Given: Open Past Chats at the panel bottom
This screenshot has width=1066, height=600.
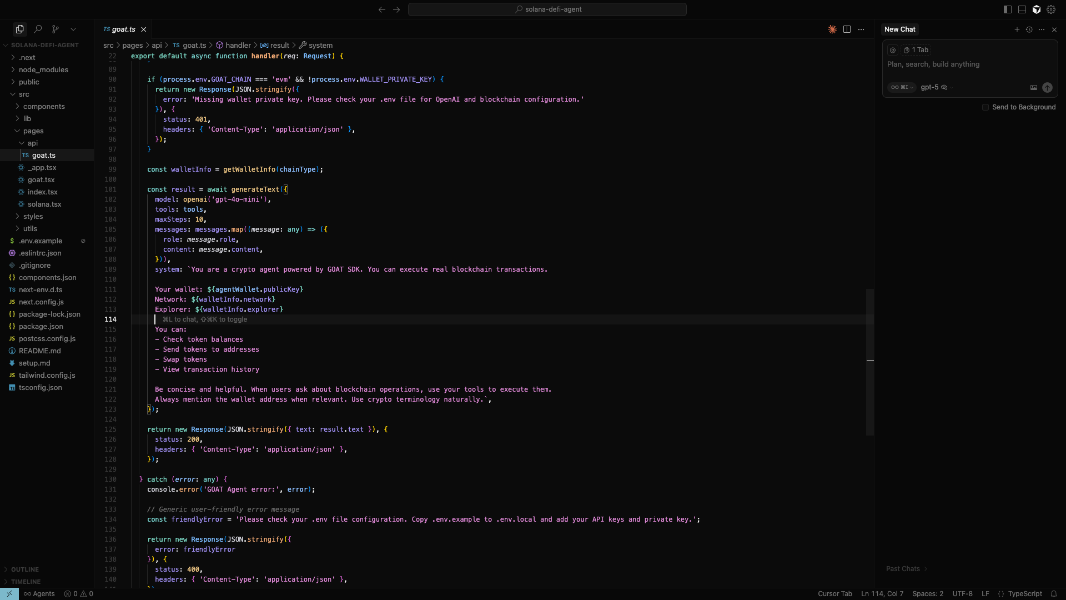Looking at the screenshot, I should pos(904,568).
